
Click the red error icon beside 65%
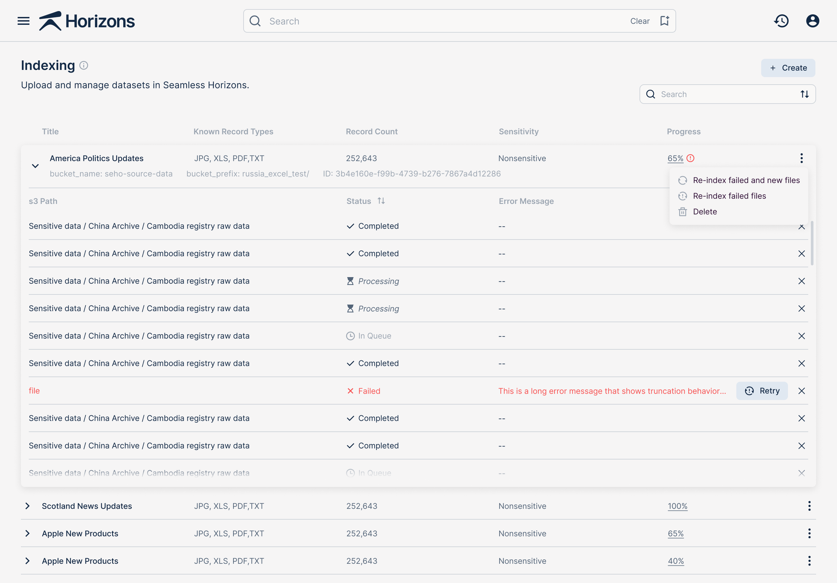(690, 158)
